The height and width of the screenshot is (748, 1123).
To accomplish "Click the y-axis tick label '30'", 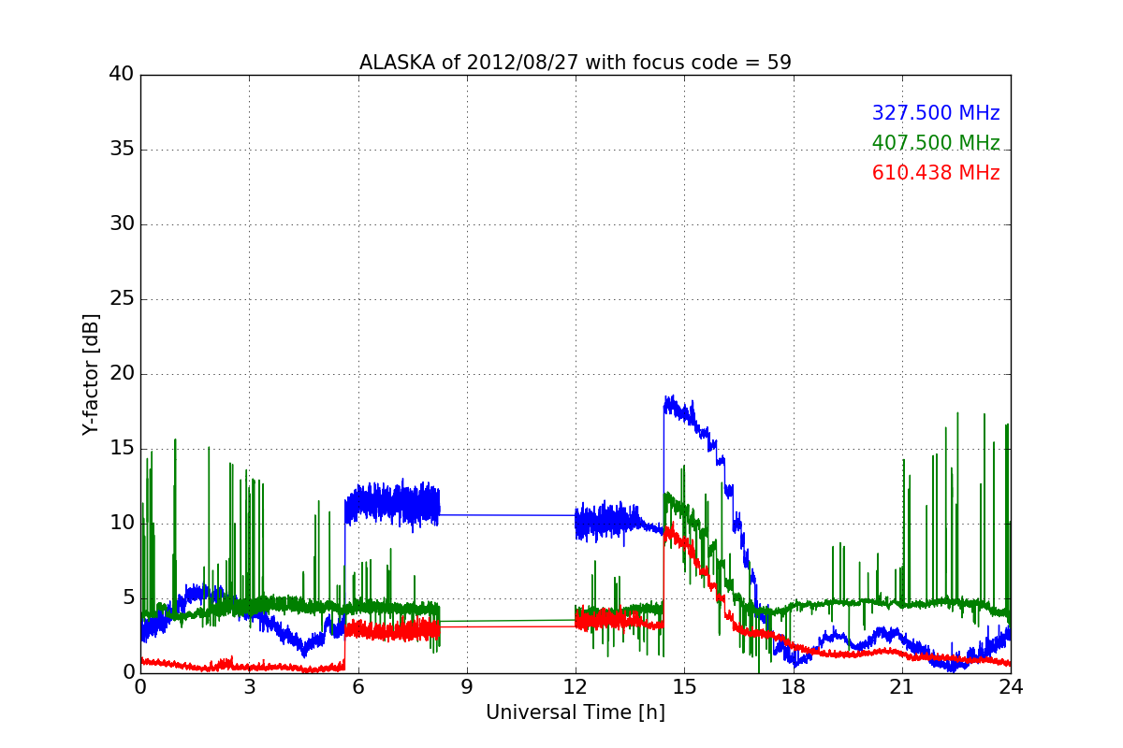I will pyautogui.click(x=122, y=224).
